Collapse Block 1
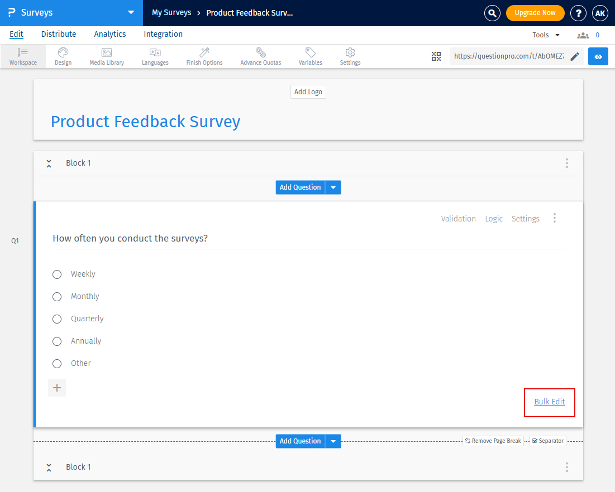615x492 pixels. click(x=49, y=163)
